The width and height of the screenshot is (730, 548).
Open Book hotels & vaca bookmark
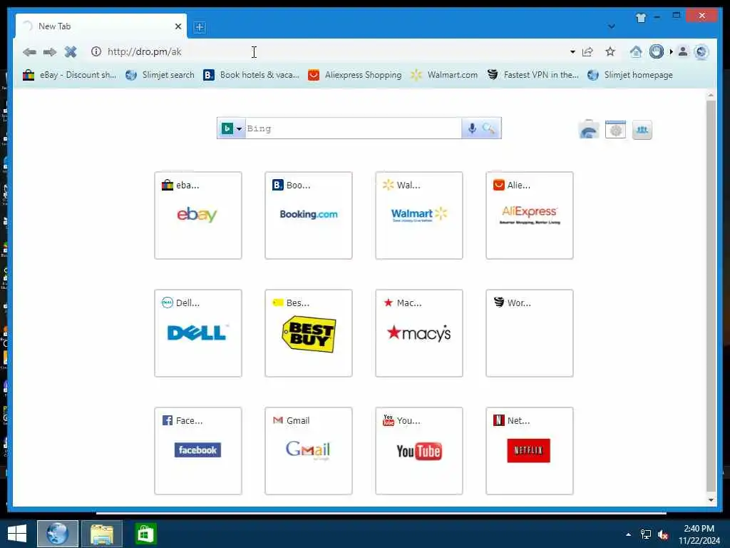coord(252,75)
